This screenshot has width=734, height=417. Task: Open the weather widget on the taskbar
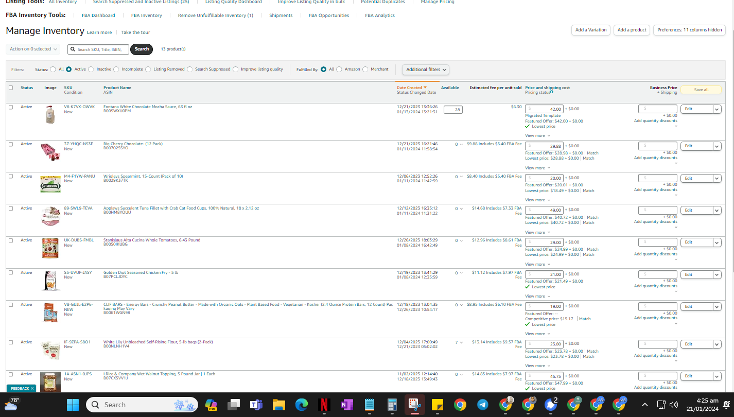click(x=11, y=404)
